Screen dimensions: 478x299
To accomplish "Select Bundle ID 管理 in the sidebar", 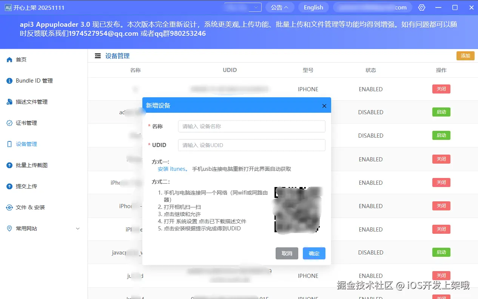I will point(34,80).
